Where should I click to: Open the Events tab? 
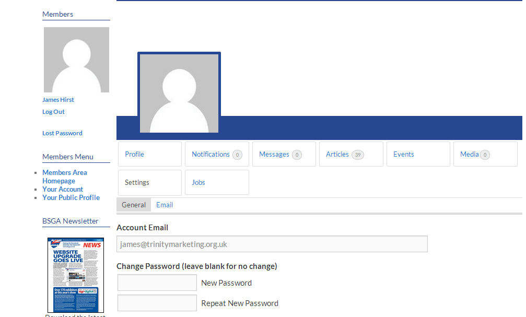[418, 154]
